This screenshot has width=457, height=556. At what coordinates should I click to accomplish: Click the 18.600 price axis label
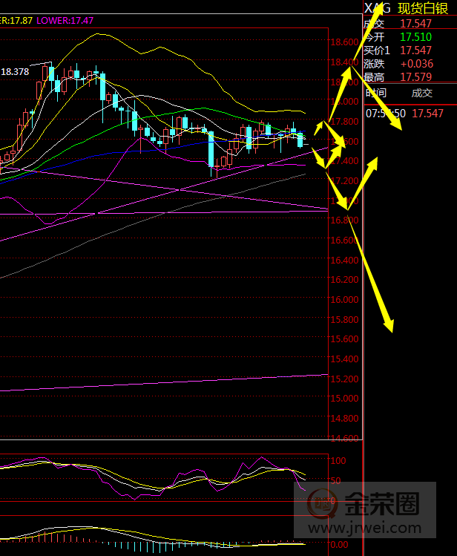344,42
